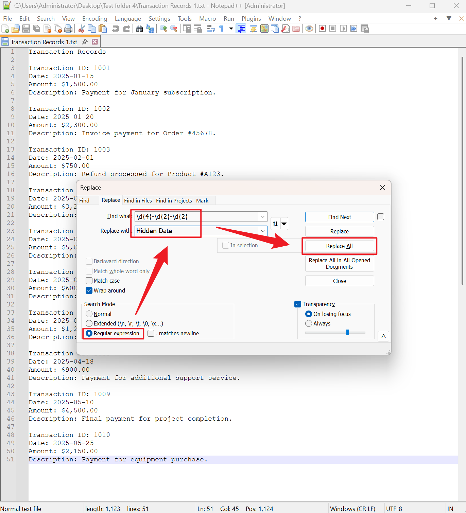The width and height of the screenshot is (466, 513).
Task: Expand the Replace with history dropdown
Action: click(x=263, y=231)
